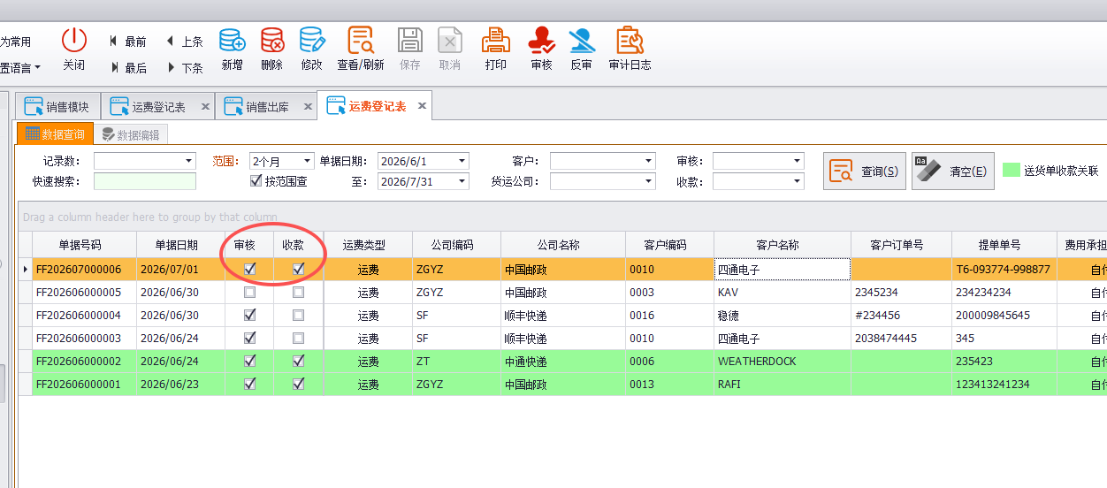Screen dimensions: 1107x488
Task: Click customer name cell WEATHERDOCK
Action: coord(783,361)
